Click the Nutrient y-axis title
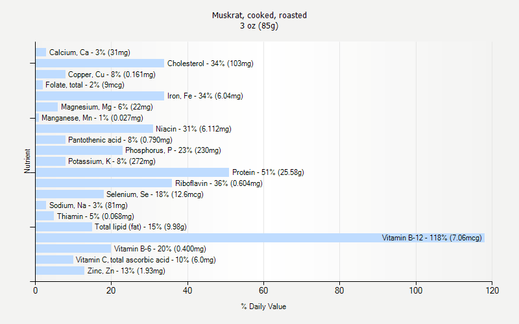The height and width of the screenshot is (324, 519). [28, 161]
